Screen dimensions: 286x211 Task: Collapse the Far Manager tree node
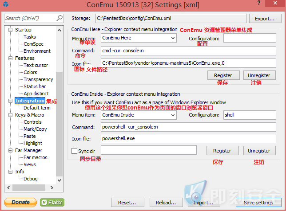coord(10,150)
